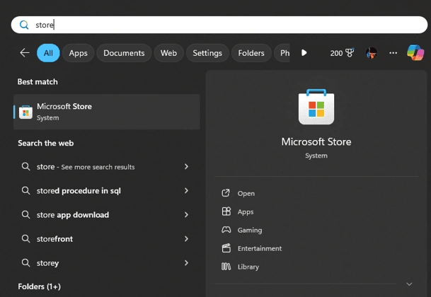Click search icon beside 'store app download'
Viewport: 431px width, 297px height.
pyautogui.click(x=26, y=214)
